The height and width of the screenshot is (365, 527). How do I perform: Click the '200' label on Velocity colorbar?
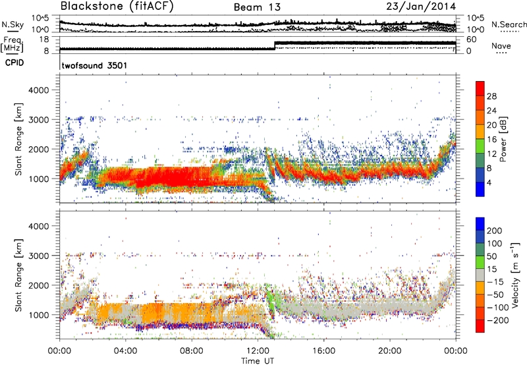[495, 231]
